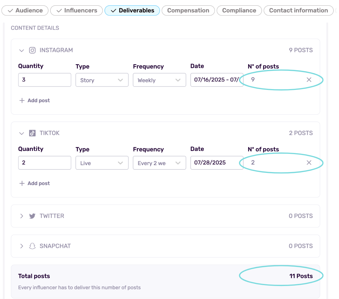Click the CONTENT DETAILS heading
Image resolution: width=339 pixels, height=299 pixels.
click(35, 28)
